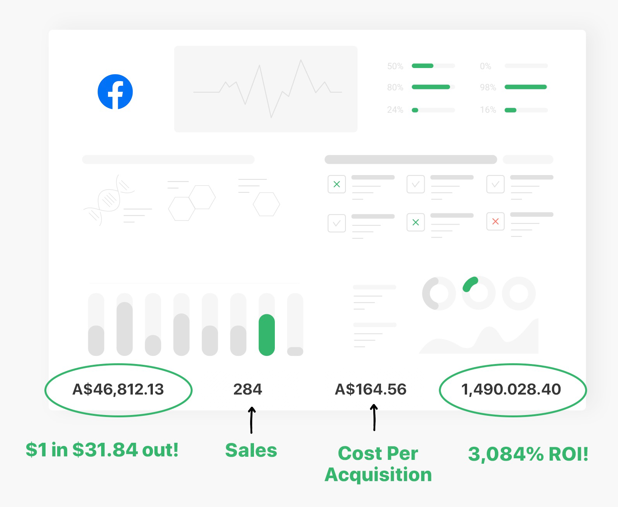The width and height of the screenshot is (618, 507).
Task: Toggle the grey checkmark box in bottom row
Action: (337, 223)
